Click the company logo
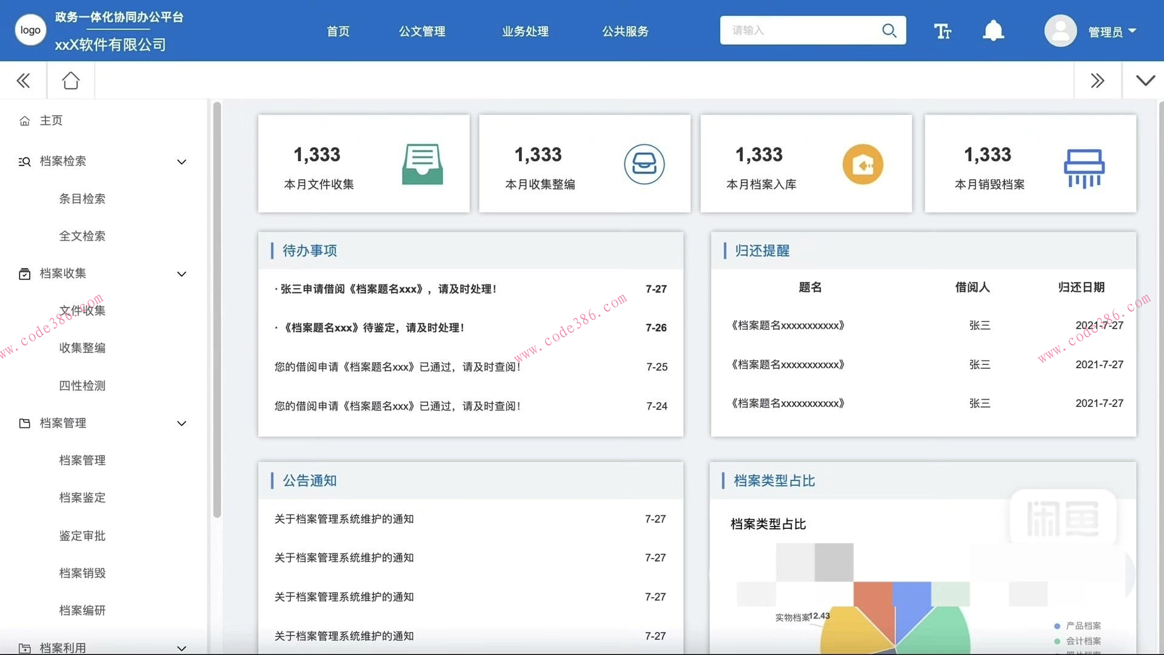The image size is (1164, 655). (x=30, y=29)
